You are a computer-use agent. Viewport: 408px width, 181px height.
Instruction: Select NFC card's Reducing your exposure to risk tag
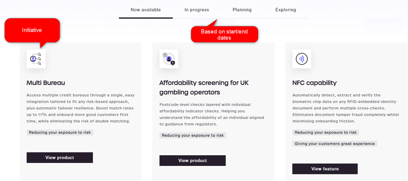pos(325,132)
